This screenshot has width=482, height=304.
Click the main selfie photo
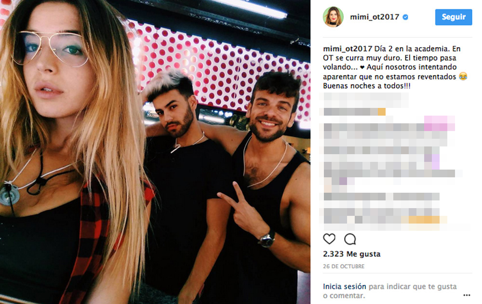pos(155,152)
